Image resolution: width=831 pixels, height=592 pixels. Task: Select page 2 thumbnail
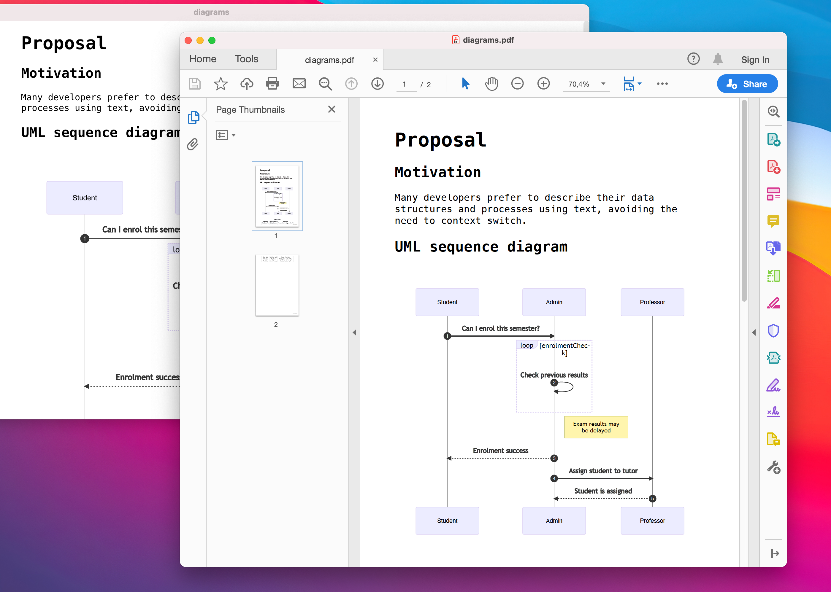tap(277, 285)
